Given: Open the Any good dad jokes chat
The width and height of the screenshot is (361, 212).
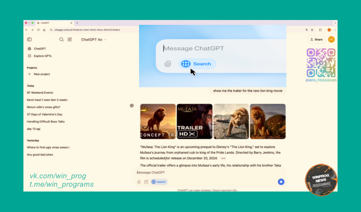Looking at the screenshot, I should point(40,154).
